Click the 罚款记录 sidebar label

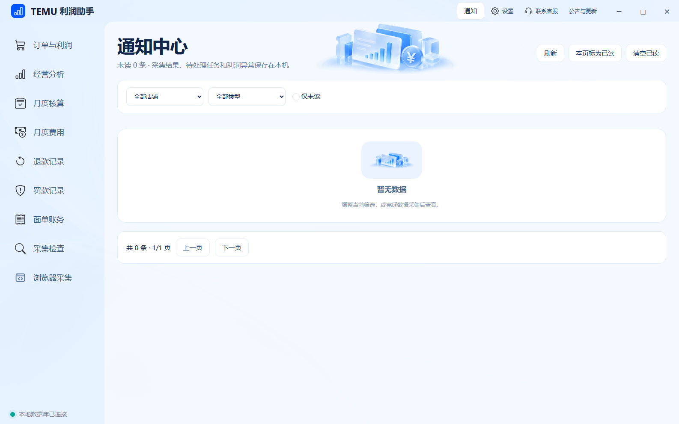click(49, 191)
